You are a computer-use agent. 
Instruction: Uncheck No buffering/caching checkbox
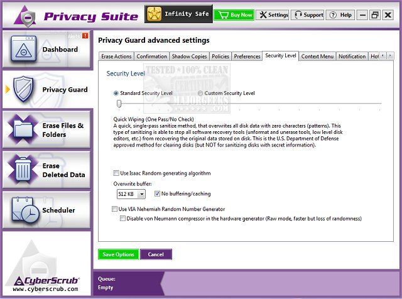(157, 193)
